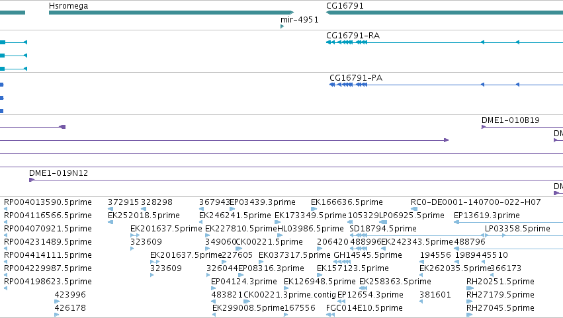The height and width of the screenshot is (318, 563).
Task: Select RP004414111.5prime EST
Action: pos(48,255)
